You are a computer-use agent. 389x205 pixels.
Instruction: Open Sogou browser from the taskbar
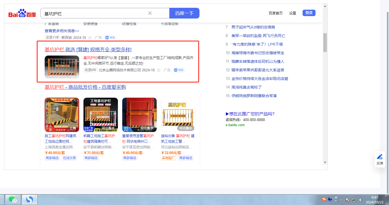coord(29,199)
